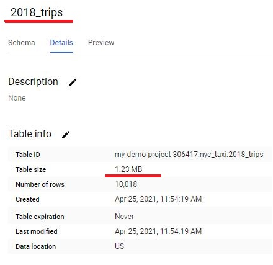Click the Table ID row label

(28, 155)
